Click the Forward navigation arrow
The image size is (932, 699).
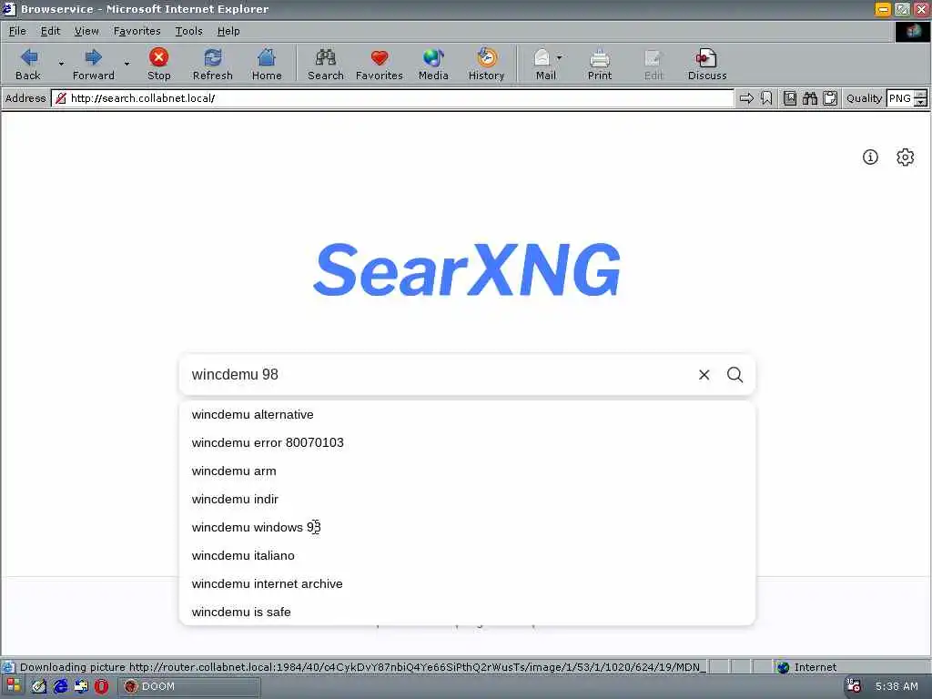[x=94, y=65]
